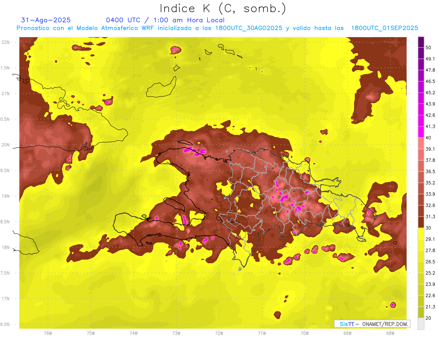
Task: Click the color scale value '23.9'
Action: [430, 284]
